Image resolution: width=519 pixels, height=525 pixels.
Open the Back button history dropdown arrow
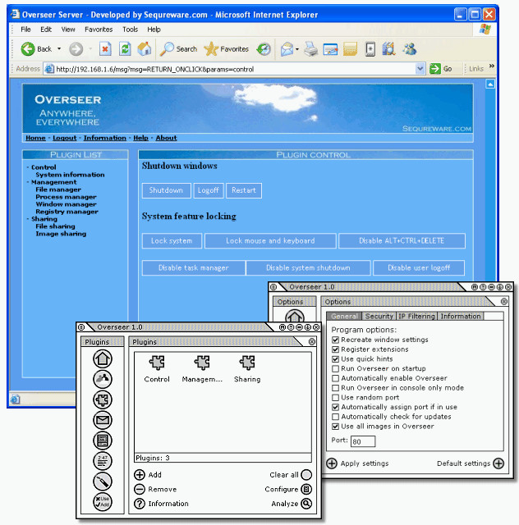coord(59,49)
